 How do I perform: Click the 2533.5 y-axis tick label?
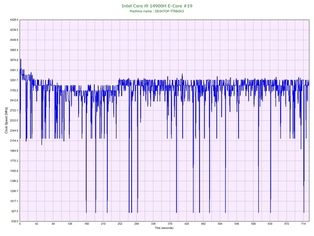coord(14,121)
